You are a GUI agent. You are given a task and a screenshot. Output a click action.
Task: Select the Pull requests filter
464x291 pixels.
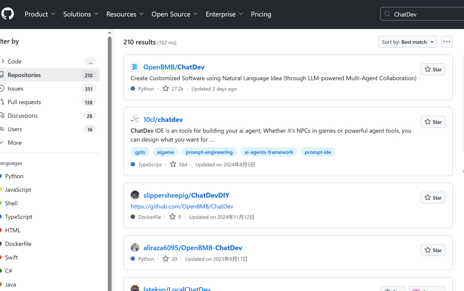(x=49, y=102)
